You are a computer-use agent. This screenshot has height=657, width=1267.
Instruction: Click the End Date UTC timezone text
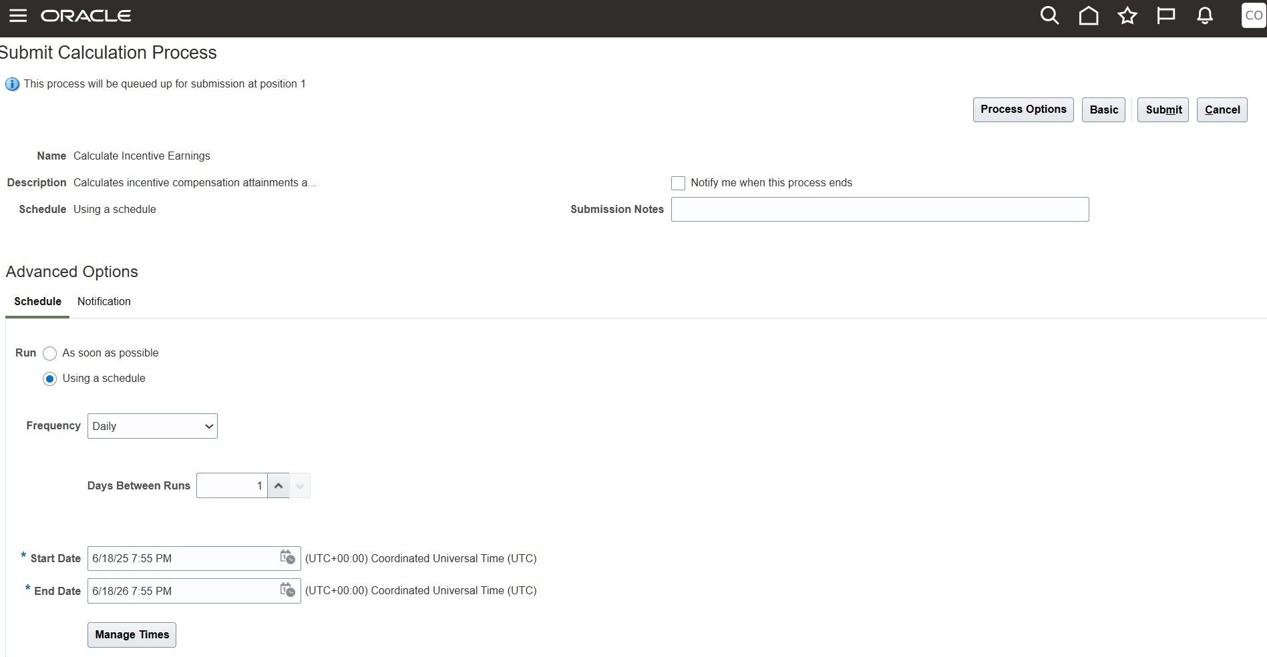[x=421, y=590]
